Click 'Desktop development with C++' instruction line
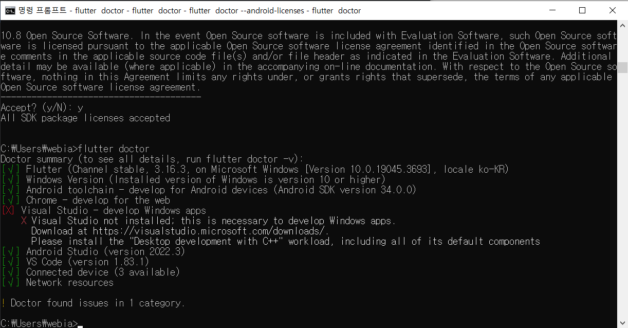 coord(286,241)
